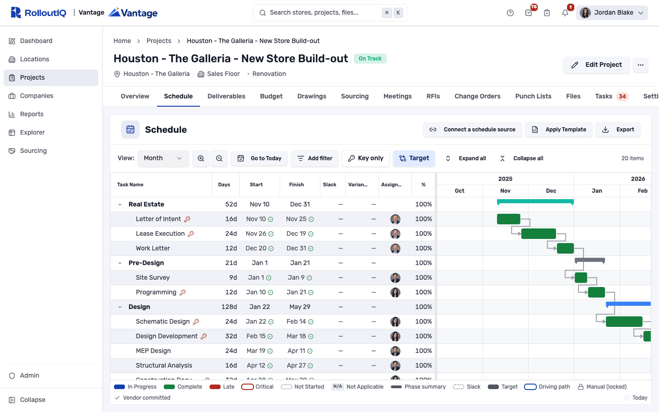Toggle the Key only filter

click(366, 158)
